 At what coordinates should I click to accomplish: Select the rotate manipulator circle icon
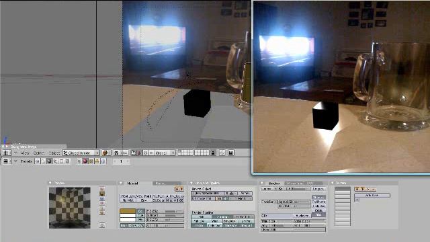tap(145, 153)
